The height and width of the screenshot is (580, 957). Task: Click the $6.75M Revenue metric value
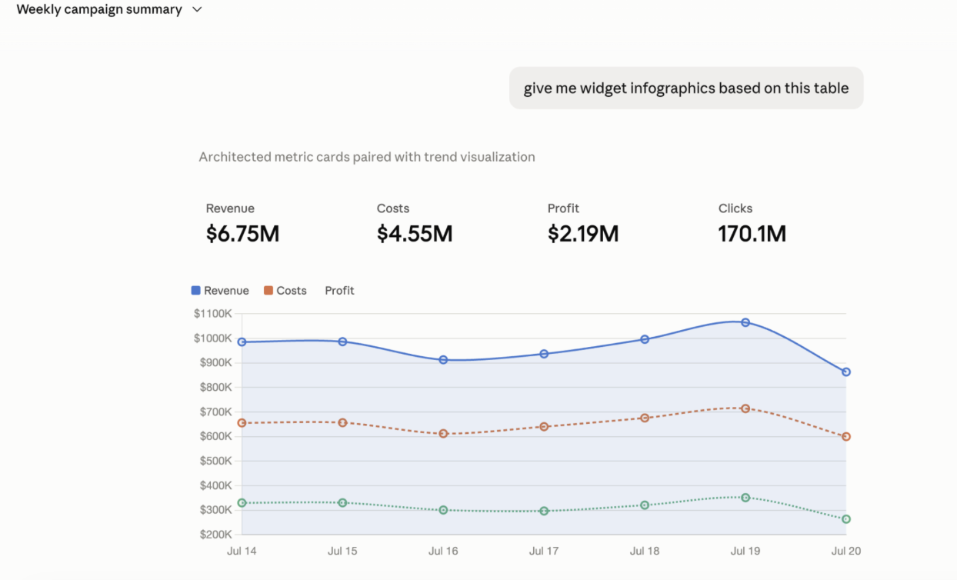(242, 234)
